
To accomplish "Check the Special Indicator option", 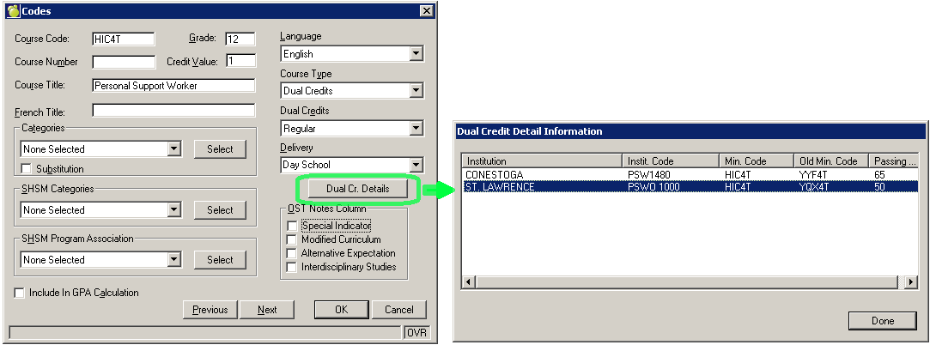I will pos(292,226).
